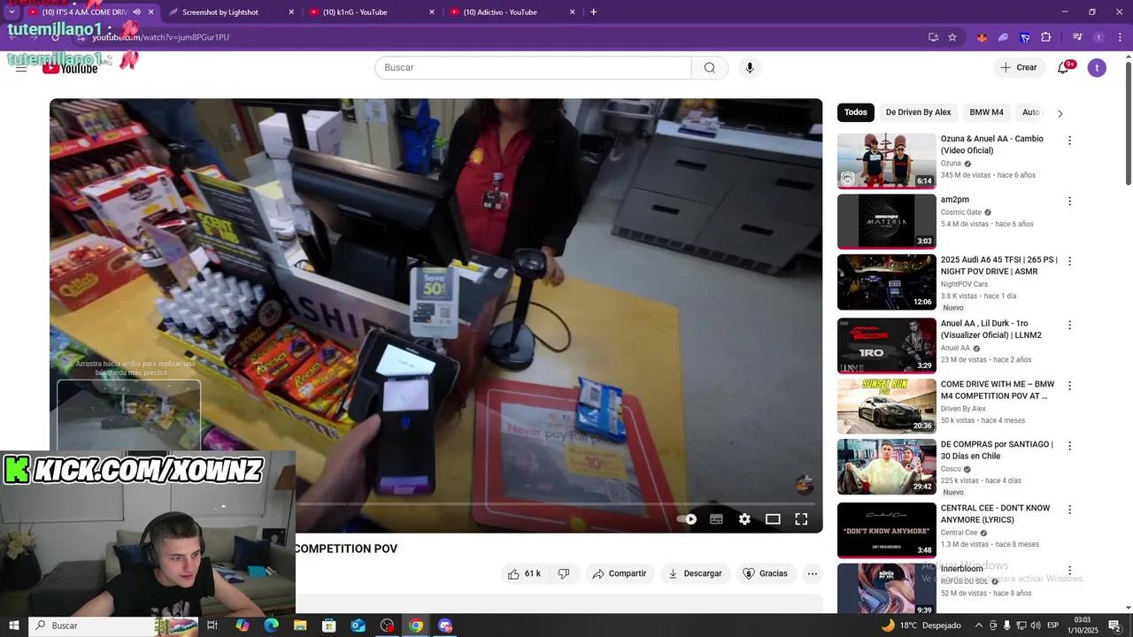Open the NightPOV Cars channel link
This screenshot has width=1133, height=637.
click(964, 284)
